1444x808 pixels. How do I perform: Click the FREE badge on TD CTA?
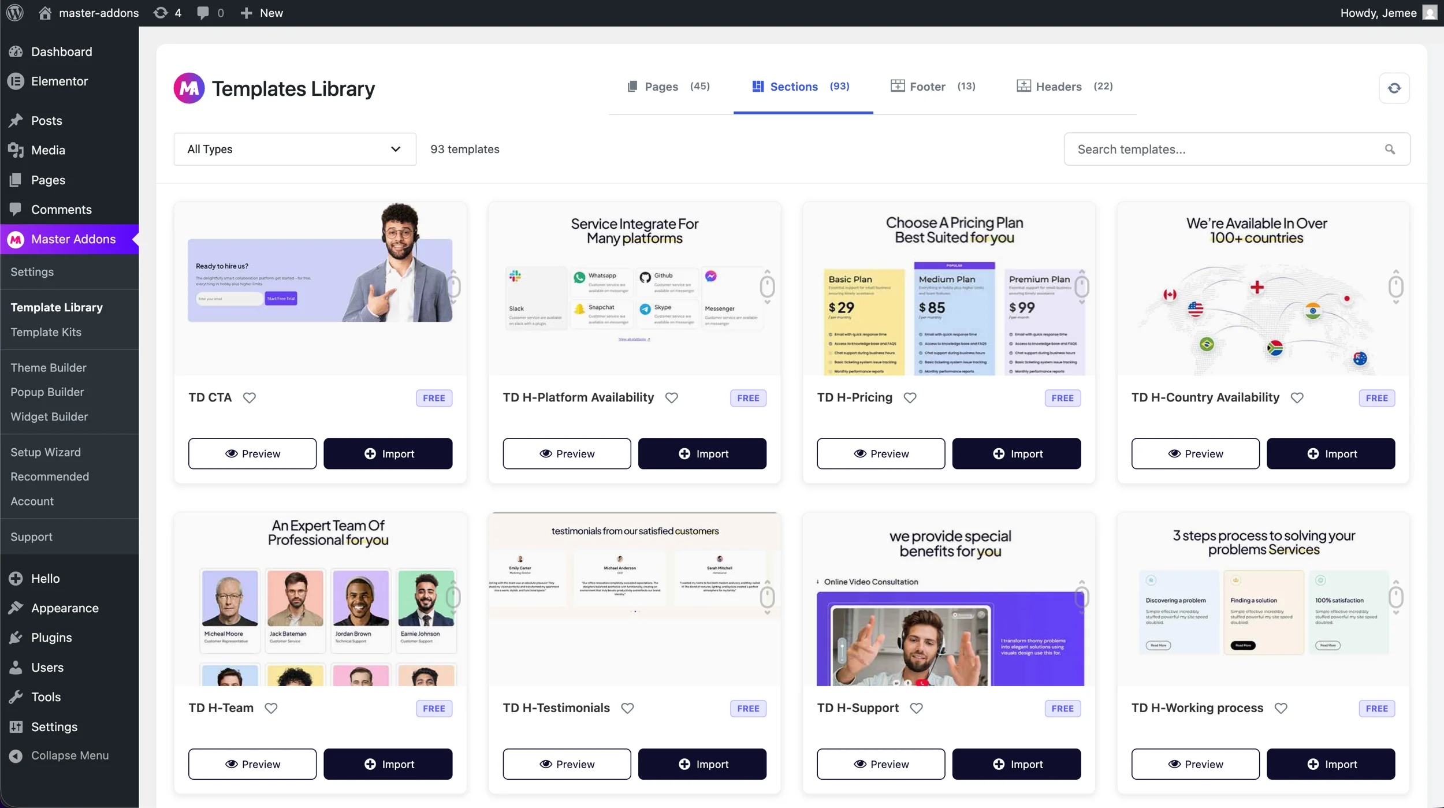click(434, 398)
